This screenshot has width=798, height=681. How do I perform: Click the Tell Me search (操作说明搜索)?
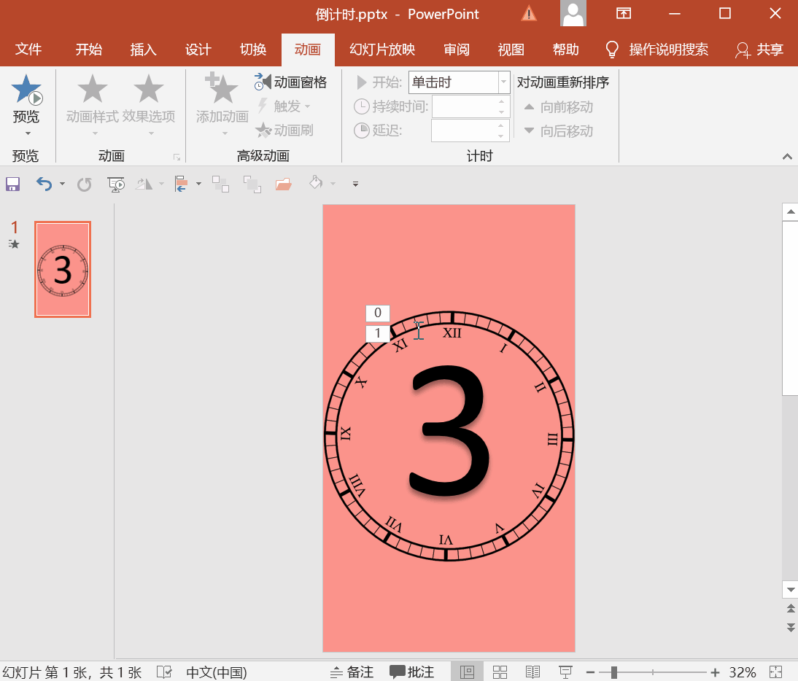657,50
